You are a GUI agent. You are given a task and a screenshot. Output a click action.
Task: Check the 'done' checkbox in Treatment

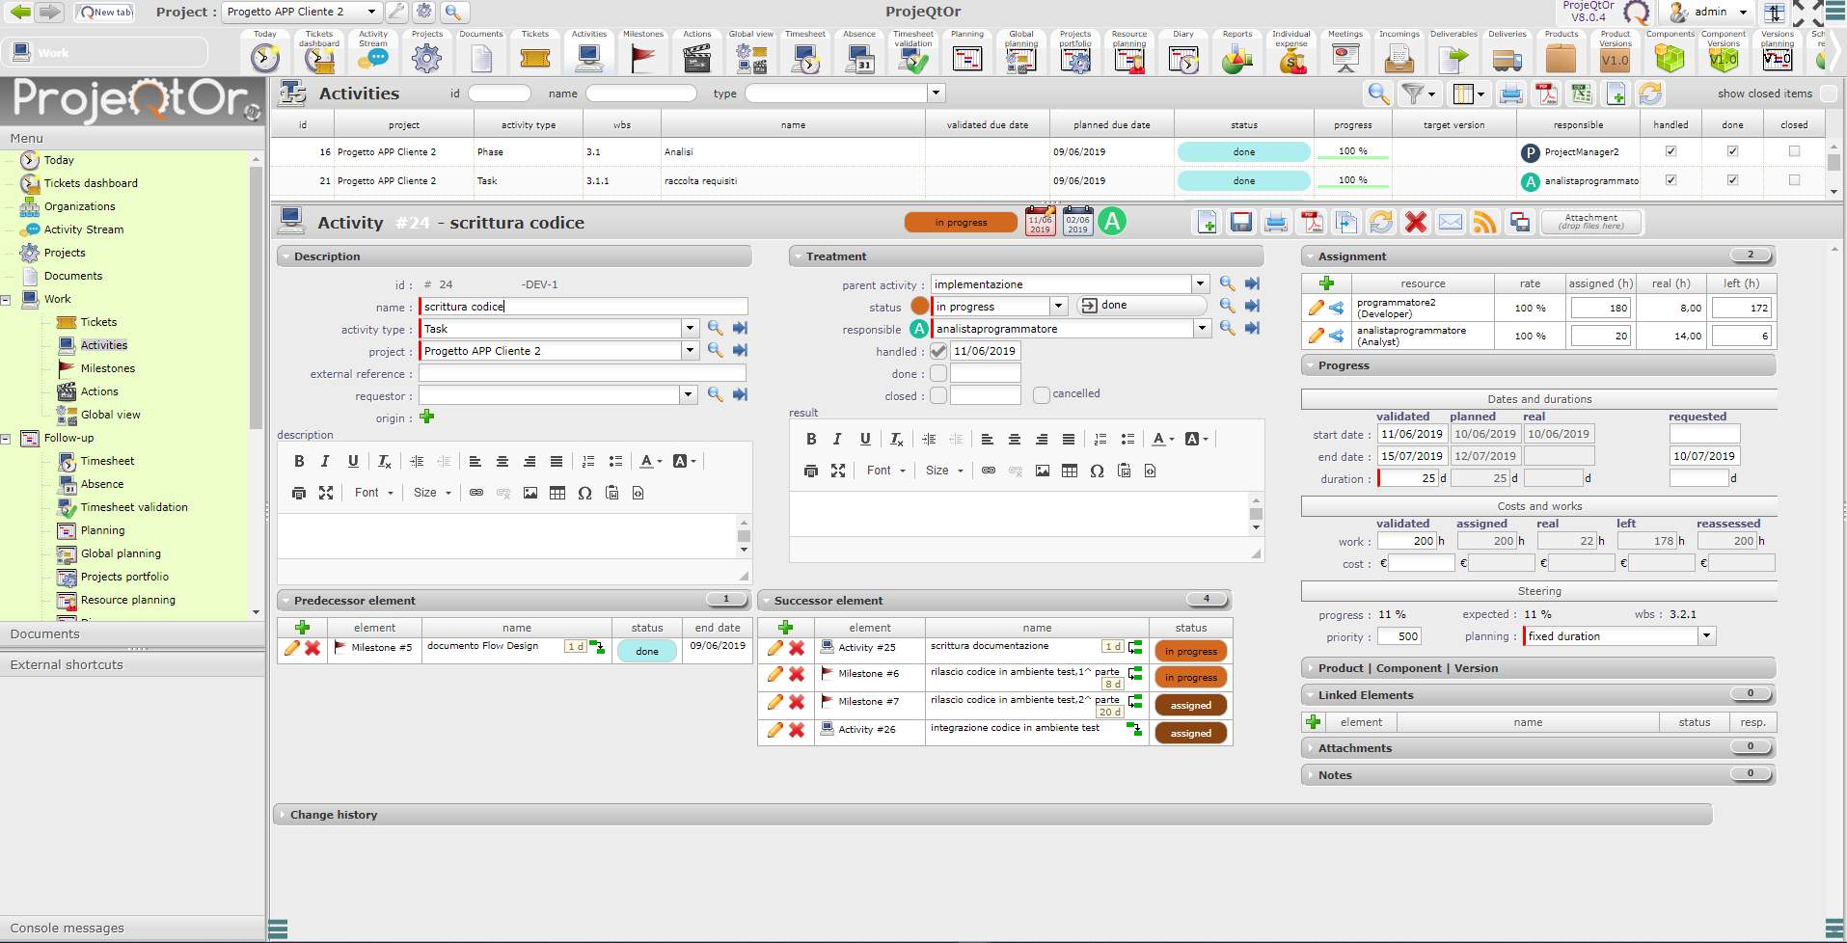click(938, 373)
